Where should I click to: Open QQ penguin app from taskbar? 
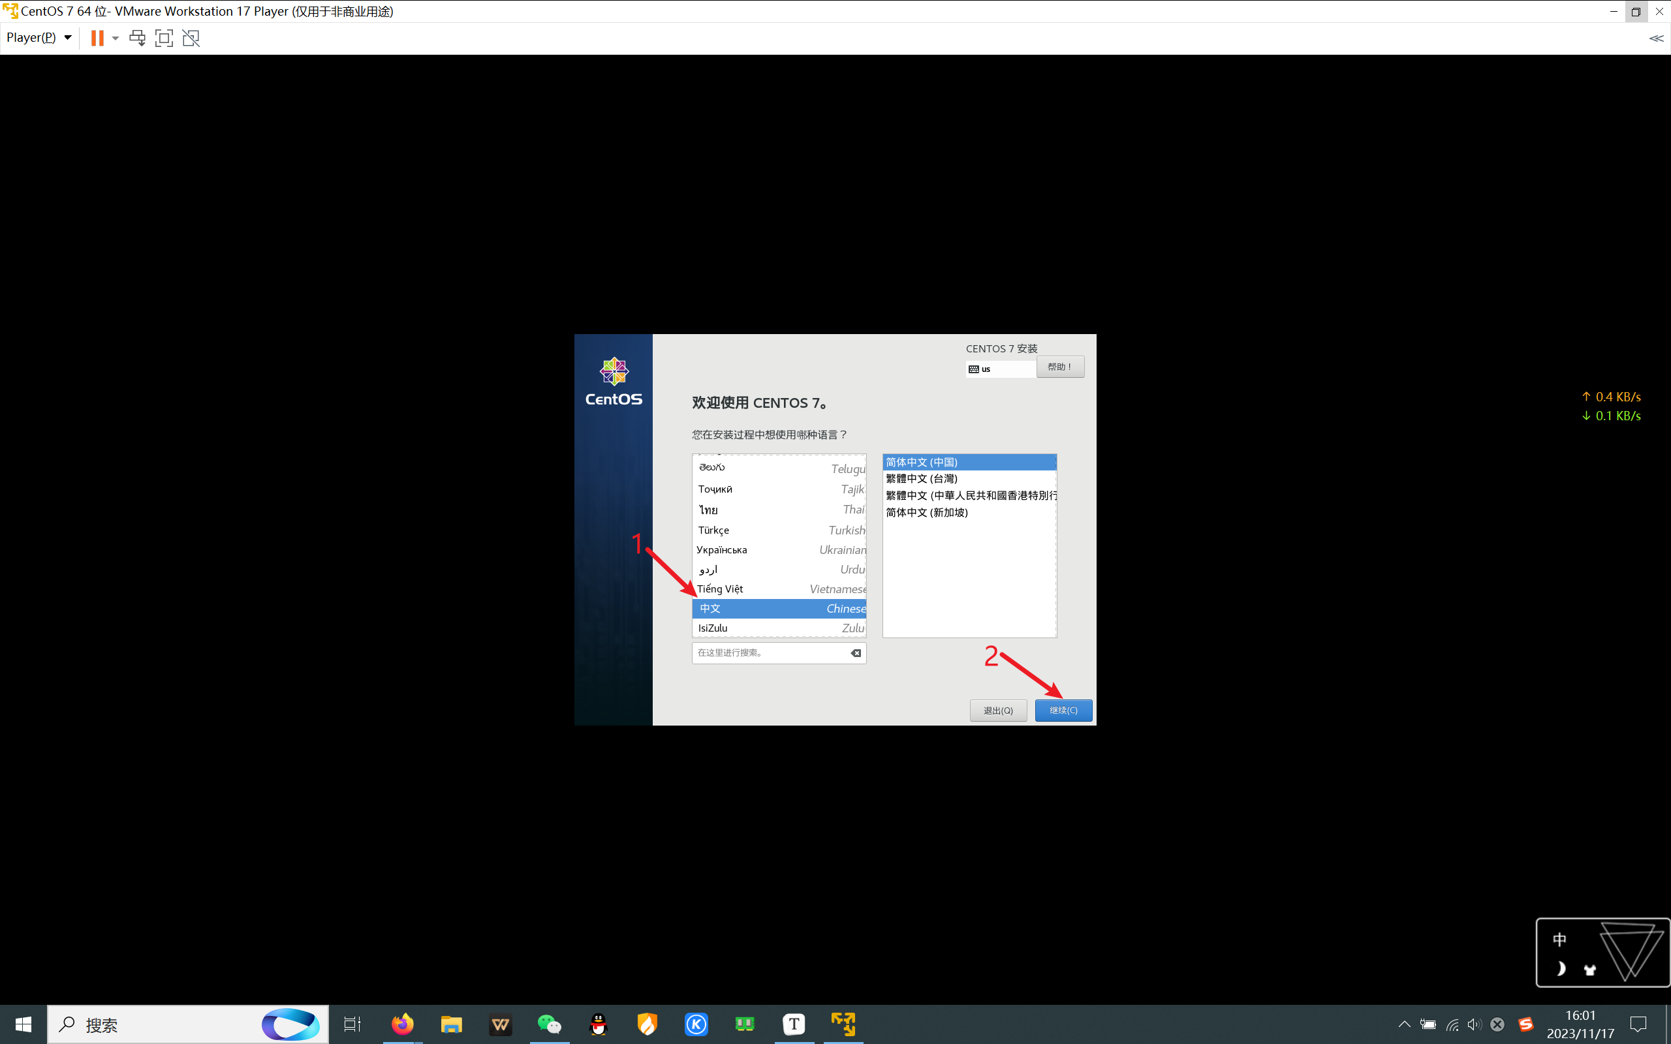599,1024
